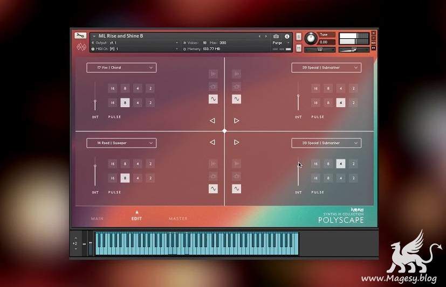The image size is (446, 287).
Task: Open the 14 Reed | Sweeper source dropdown
Action: pos(121,143)
